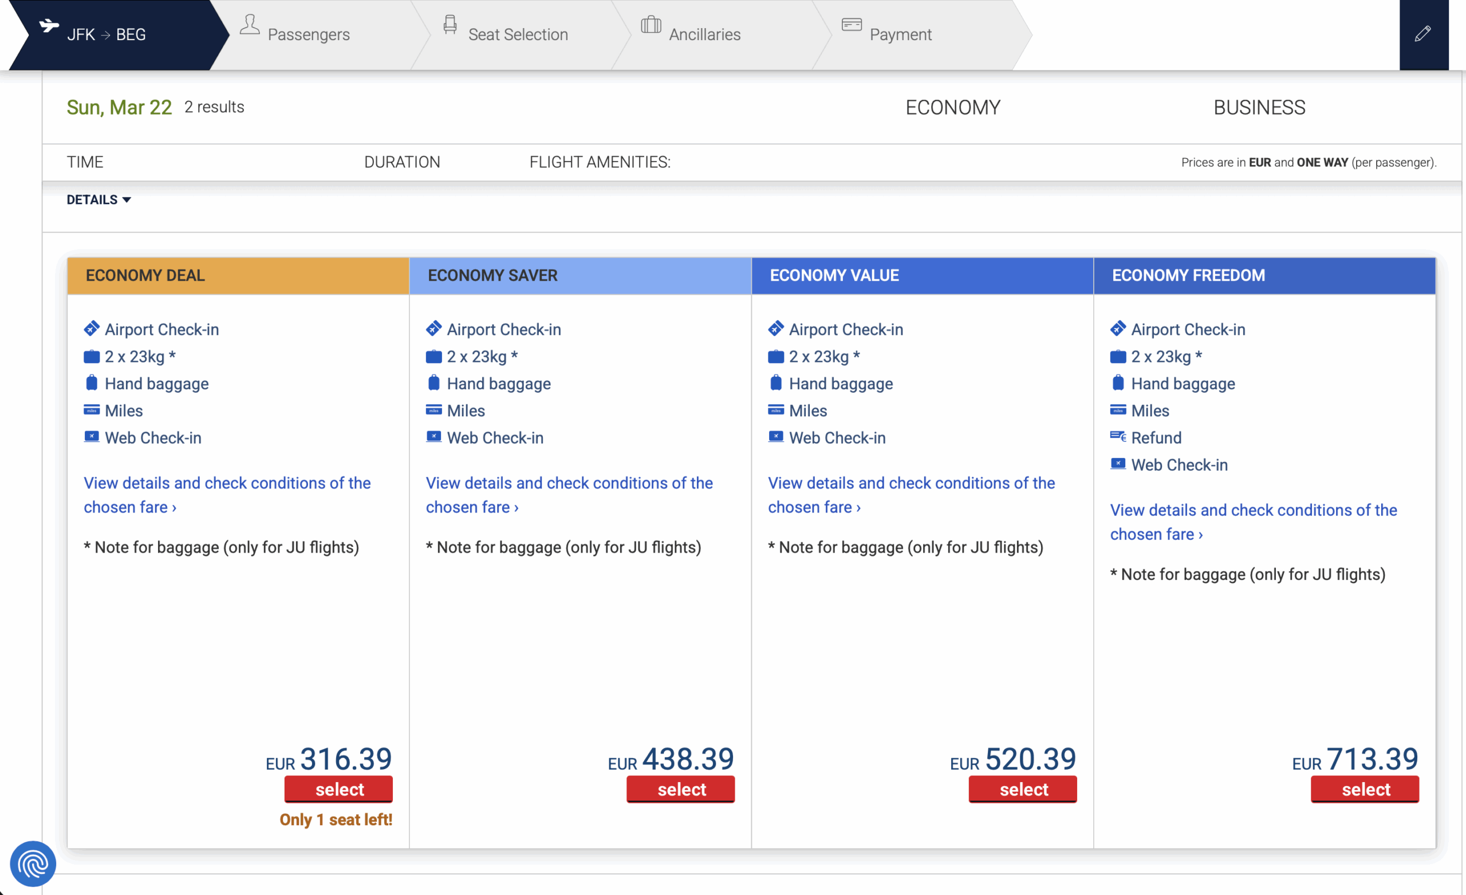The height and width of the screenshot is (895, 1466).
Task: Open fare conditions link under Economy Freedom
Action: point(1252,522)
